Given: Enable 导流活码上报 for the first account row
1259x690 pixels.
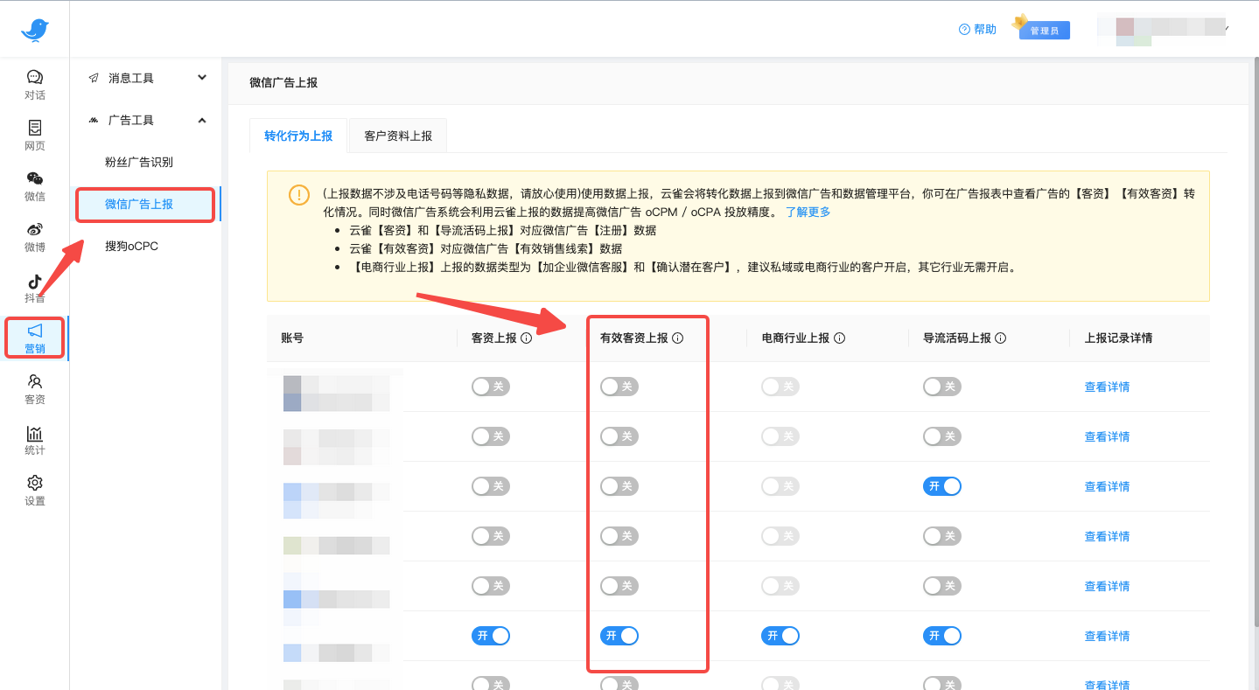Looking at the screenshot, I should [942, 387].
